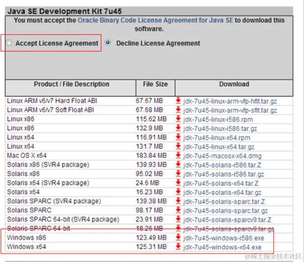Select the Decline License Agreement radio button

(108, 42)
